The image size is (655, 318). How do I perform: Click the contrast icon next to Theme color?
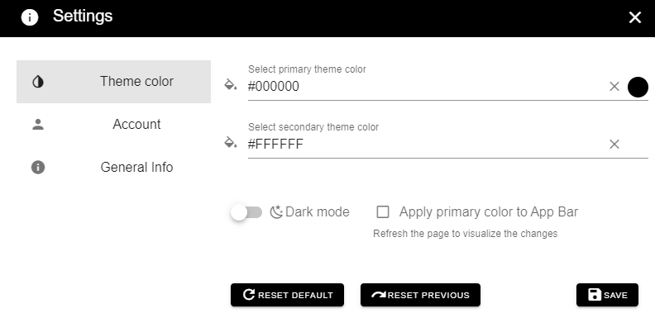pos(38,82)
